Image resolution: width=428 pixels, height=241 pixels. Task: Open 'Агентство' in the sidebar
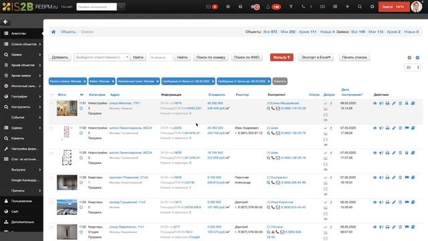(21, 33)
